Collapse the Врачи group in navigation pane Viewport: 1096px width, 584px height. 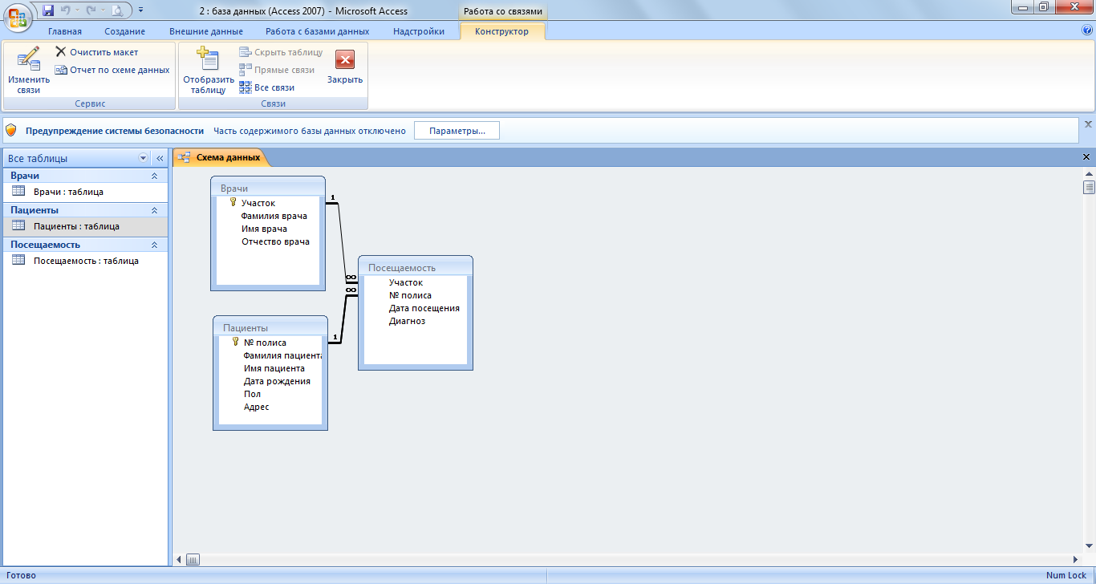[154, 176]
